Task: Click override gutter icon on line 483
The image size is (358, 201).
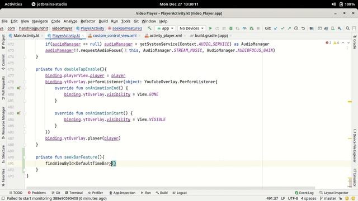Action: (18, 113)
